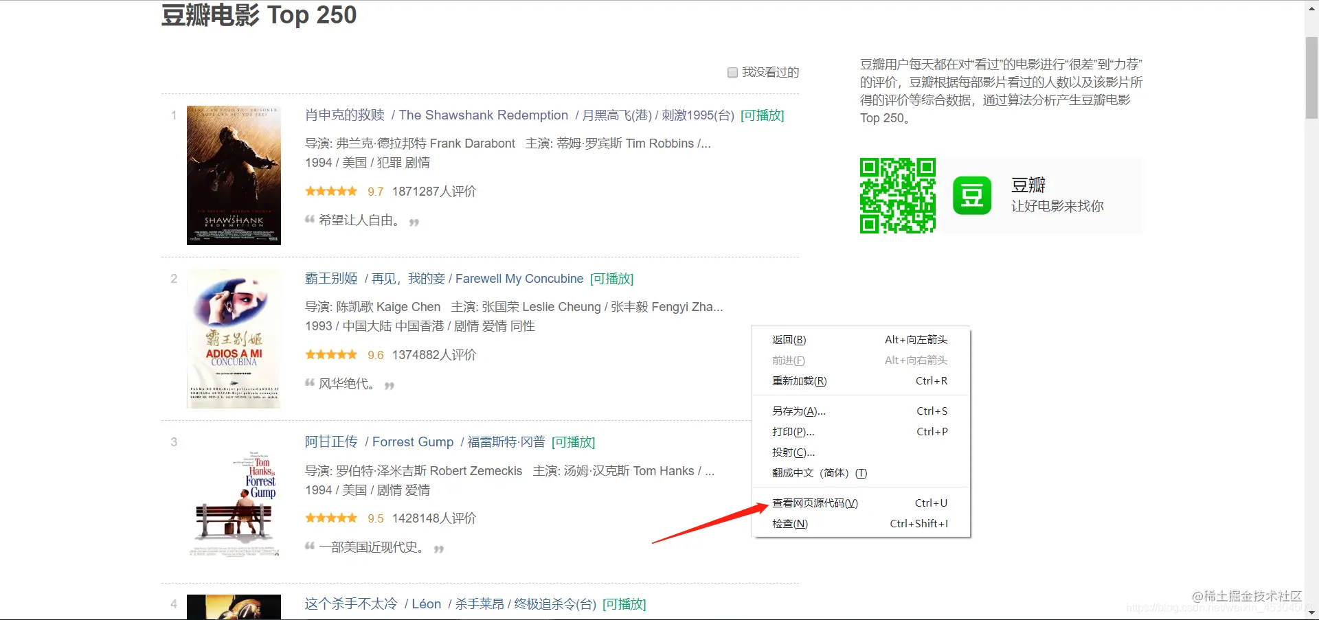This screenshot has height=620, width=1319.
Task: Open 霸王别姬 movie title link
Action: (x=331, y=279)
